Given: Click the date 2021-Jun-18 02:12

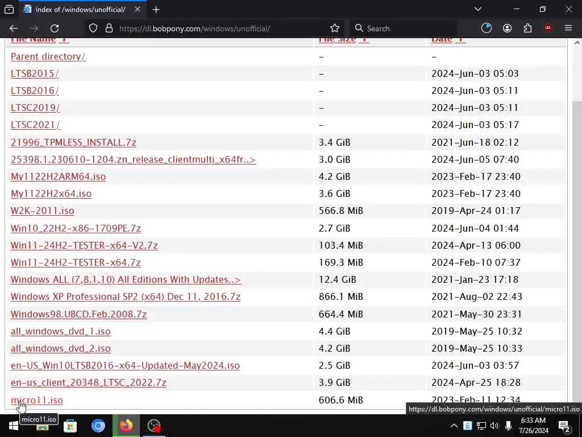Looking at the screenshot, I should 475,142.
